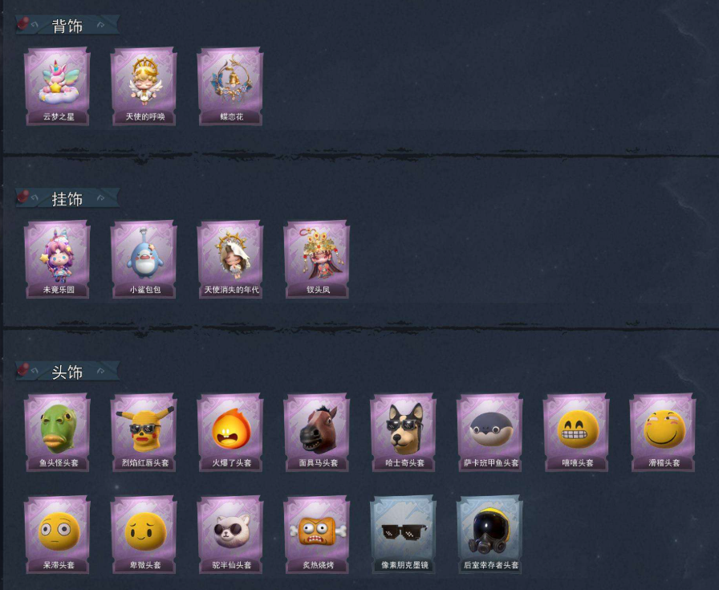Screen dimensions: 719x590
Task: Click the 挂饰 section header
Action: [x=68, y=198]
